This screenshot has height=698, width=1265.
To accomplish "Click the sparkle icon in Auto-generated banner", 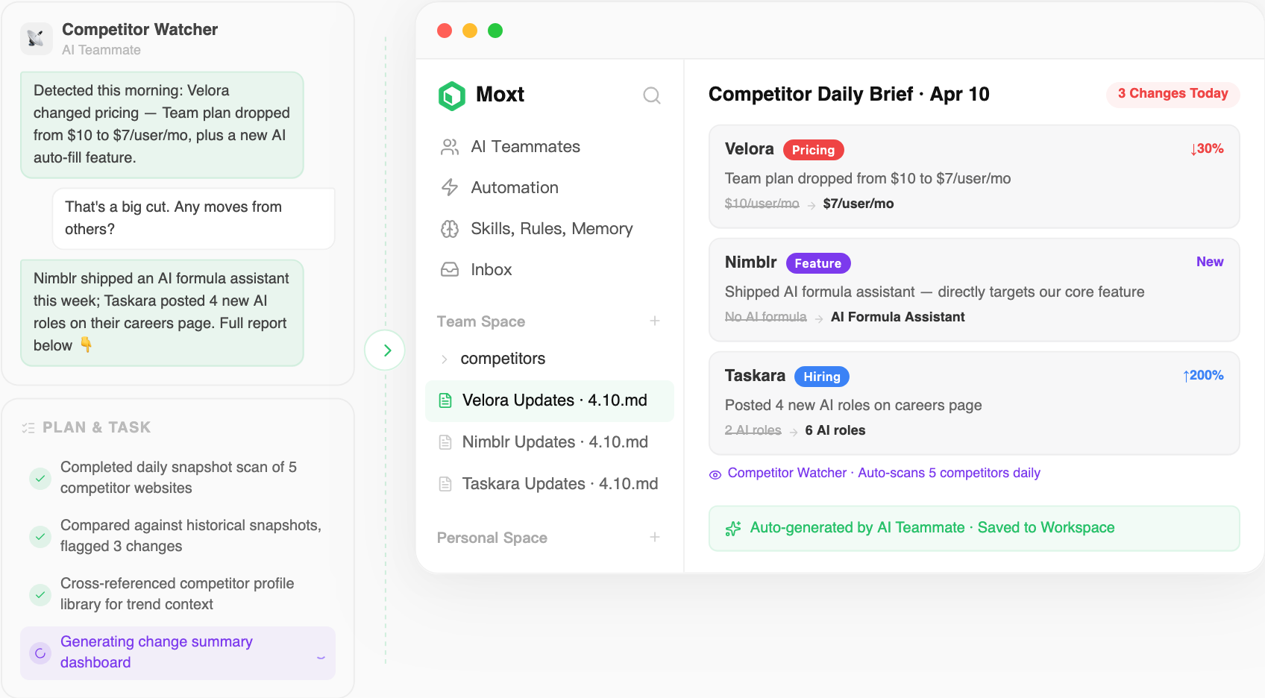I will click(733, 528).
